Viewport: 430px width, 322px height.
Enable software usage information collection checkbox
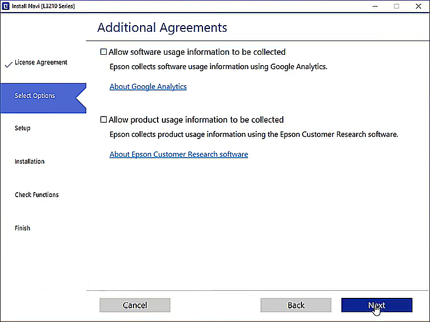[x=103, y=52]
